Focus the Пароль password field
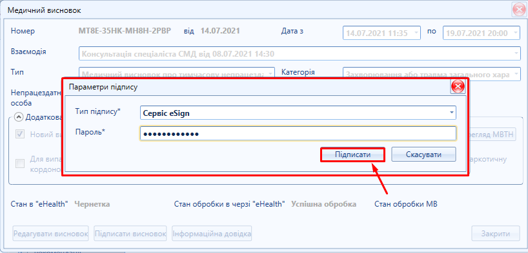The image size is (528, 253). click(x=298, y=134)
